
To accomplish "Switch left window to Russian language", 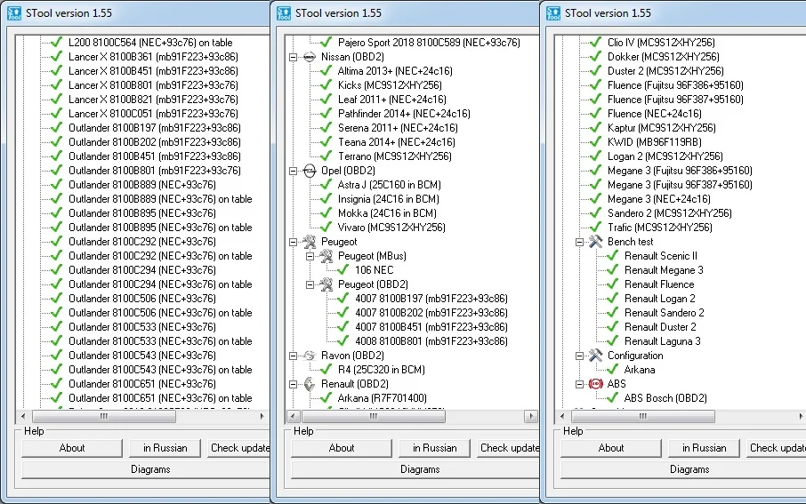I will pyautogui.click(x=165, y=448).
